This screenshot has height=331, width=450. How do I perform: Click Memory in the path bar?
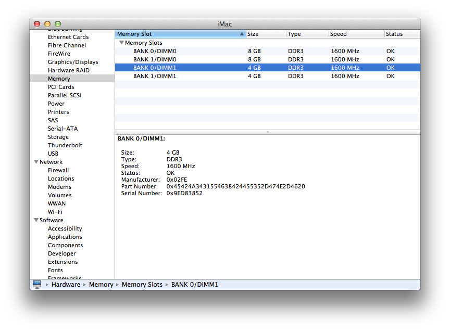(x=101, y=285)
